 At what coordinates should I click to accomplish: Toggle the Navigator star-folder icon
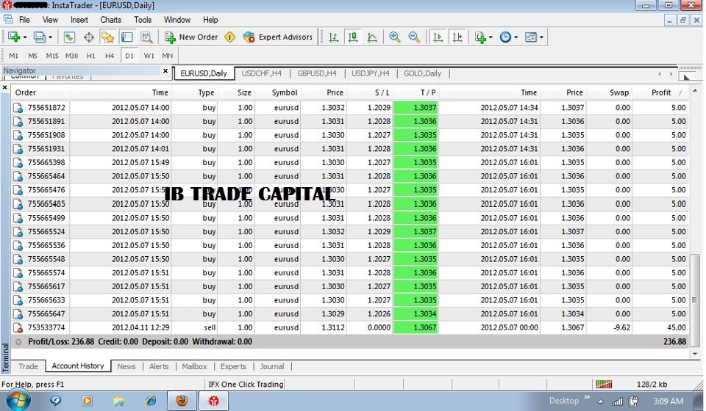[107, 37]
